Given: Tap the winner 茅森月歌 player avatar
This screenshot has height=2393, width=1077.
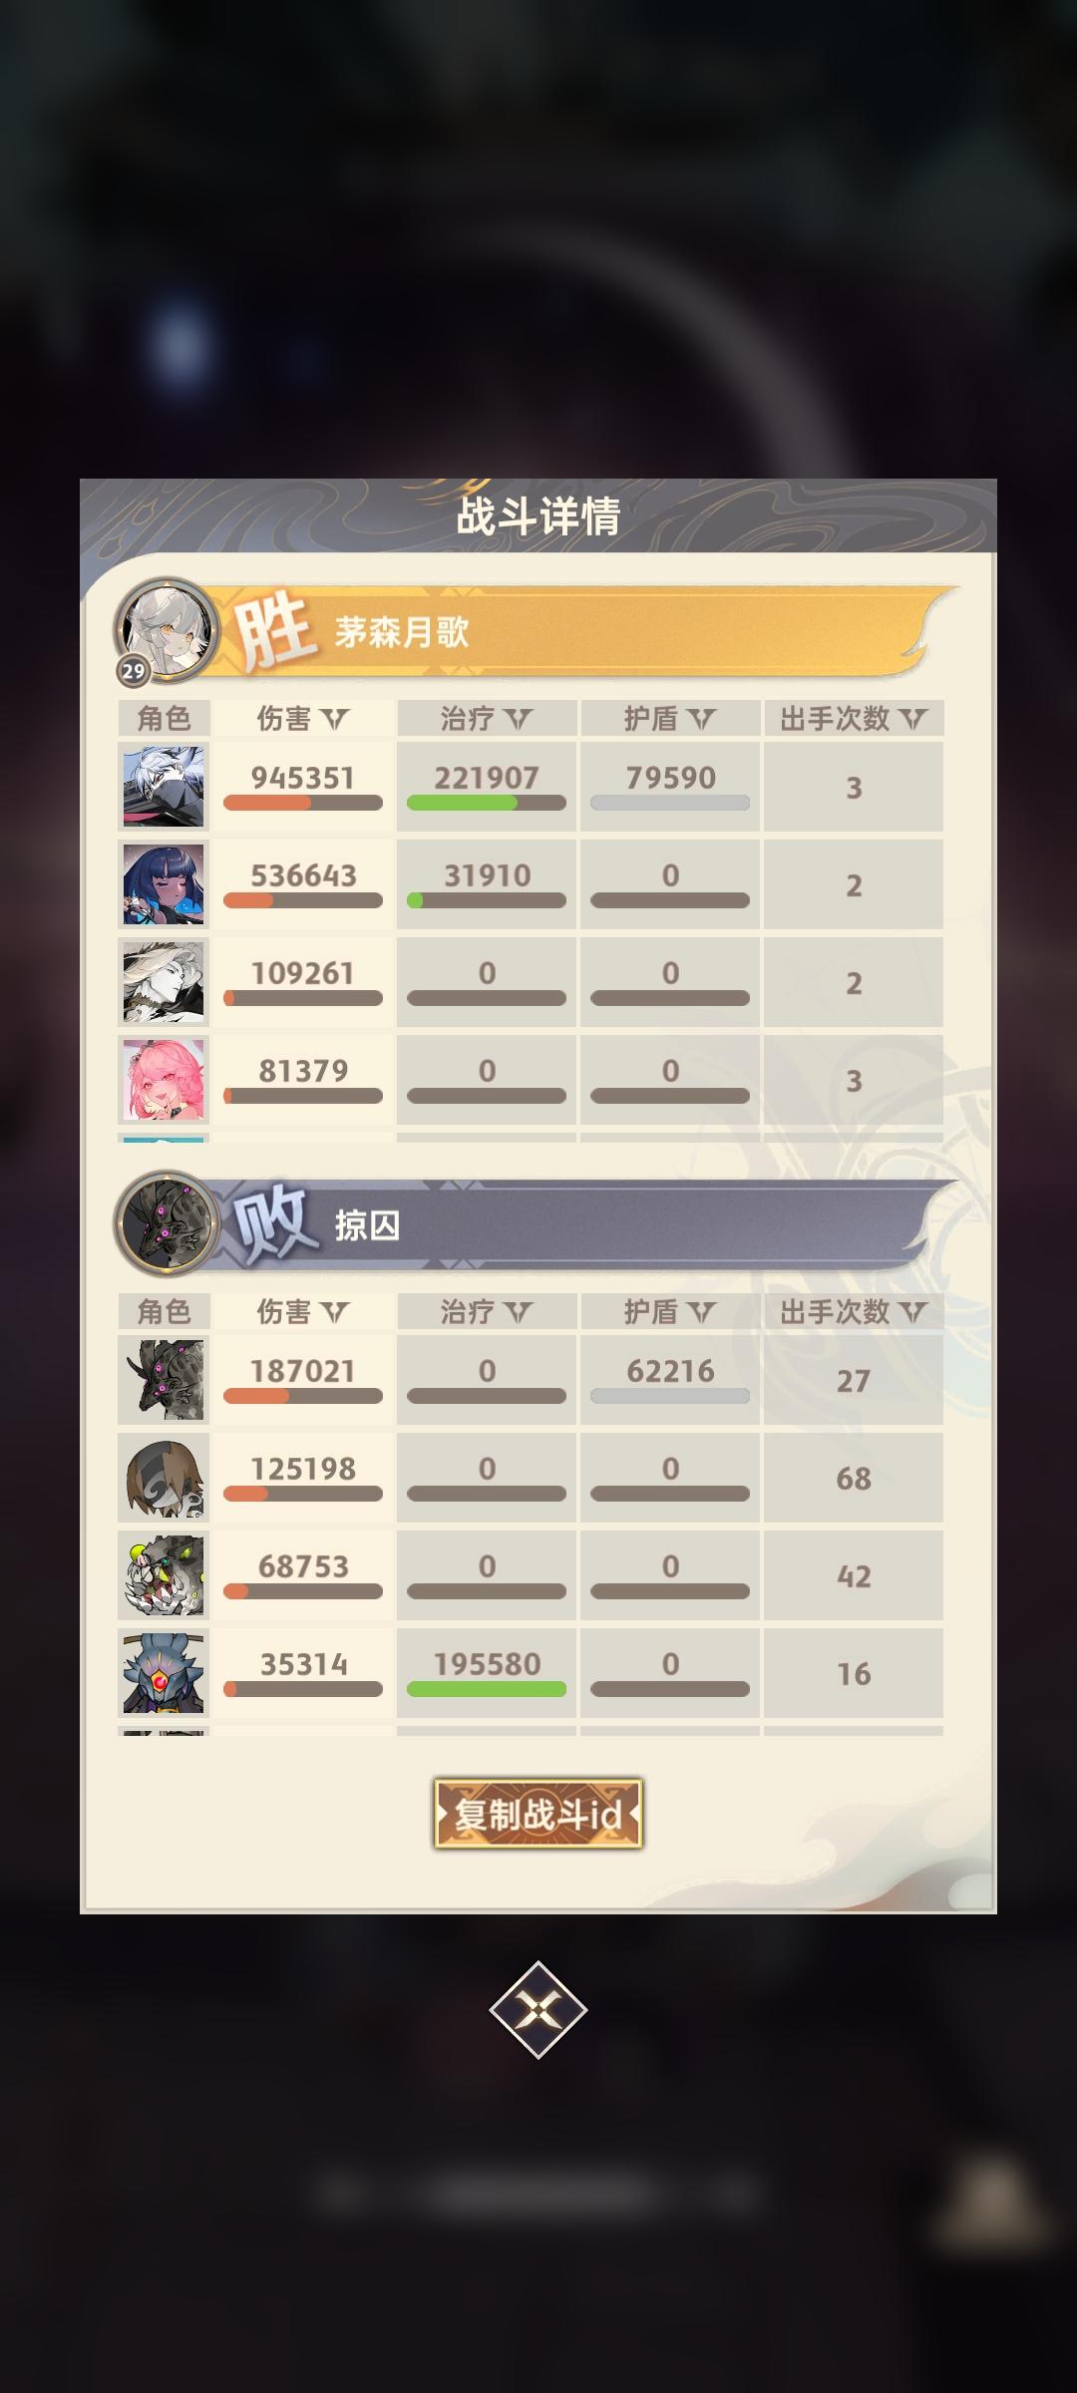Looking at the screenshot, I should point(166,630).
